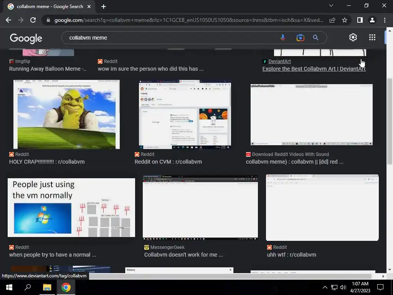The height and width of the screenshot is (295, 393).
Task: Open File Explorer from the taskbar
Action: click(x=47, y=287)
